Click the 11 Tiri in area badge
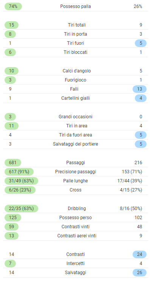This screenshot has width=150, height=284. pos(11,126)
